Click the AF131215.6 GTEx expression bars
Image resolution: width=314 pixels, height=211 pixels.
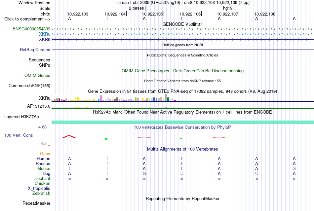pyautogui.click(x=114, y=107)
